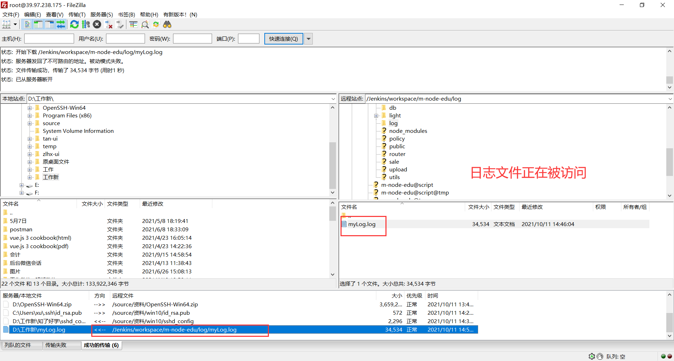
Task: Disconnect from the current server
Action: [109, 25]
